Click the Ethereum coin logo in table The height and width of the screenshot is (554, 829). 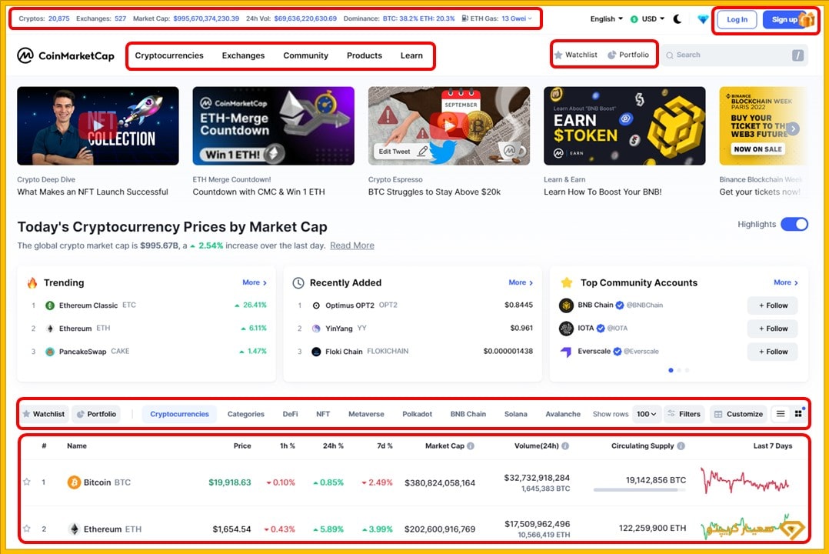pyautogui.click(x=74, y=529)
